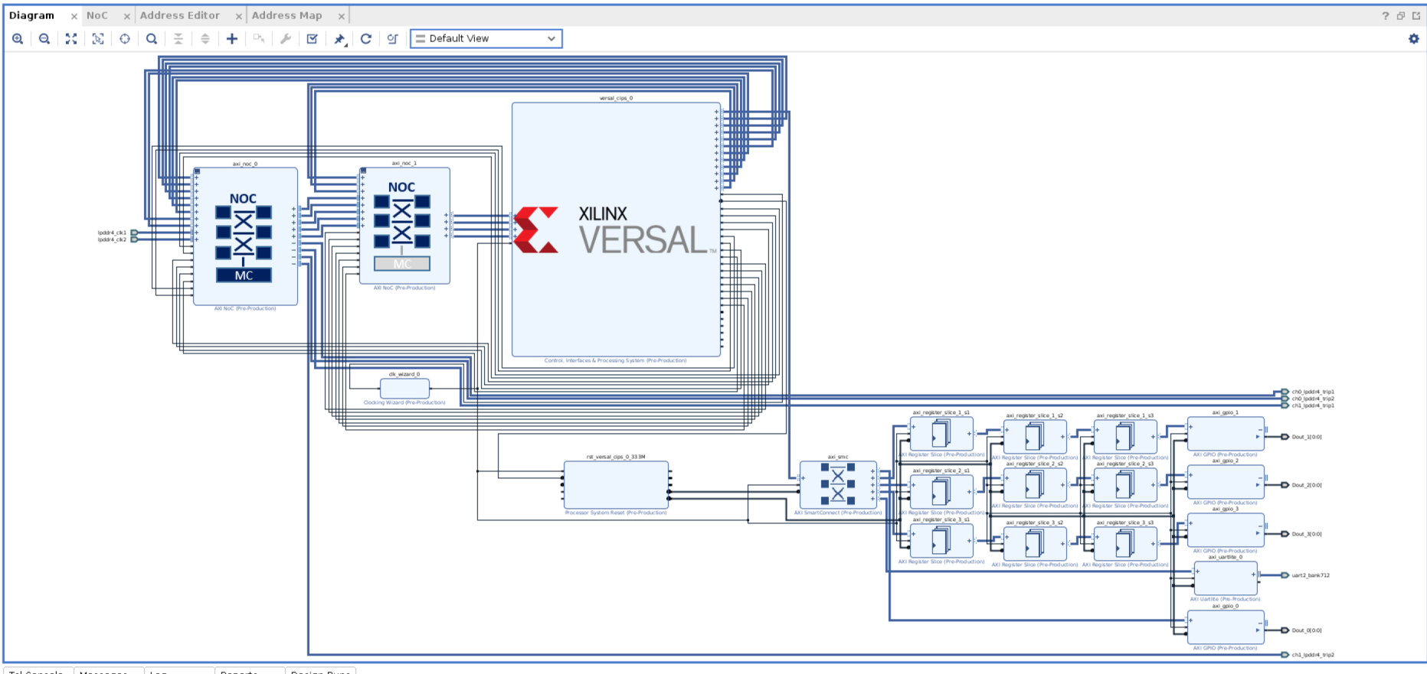Click the Collapse All toolbar icon
Viewport: 1427px width, 674px height.
[x=178, y=39]
